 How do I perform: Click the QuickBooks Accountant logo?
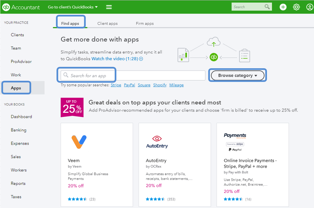21,7
